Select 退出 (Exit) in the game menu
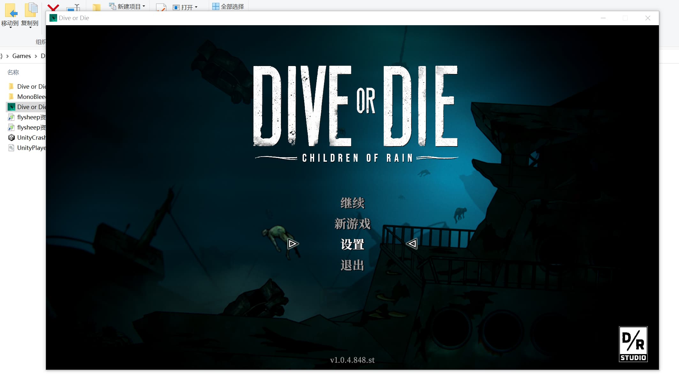Viewport: 679px width, 378px height. (352, 265)
